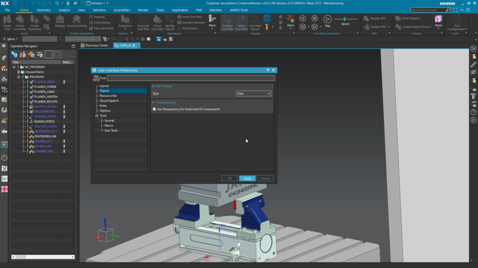Image resolution: width=478 pixels, height=268 pixels.
Task: Expand the Unused Items node
Action: [19, 72]
